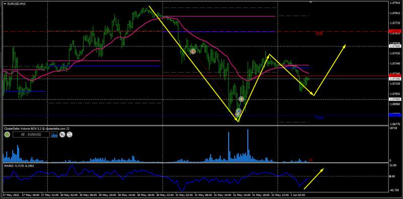This screenshot has height=199, width=403.
Task: Click the lowest trade marker at the price bottom
Action: pos(237,115)
